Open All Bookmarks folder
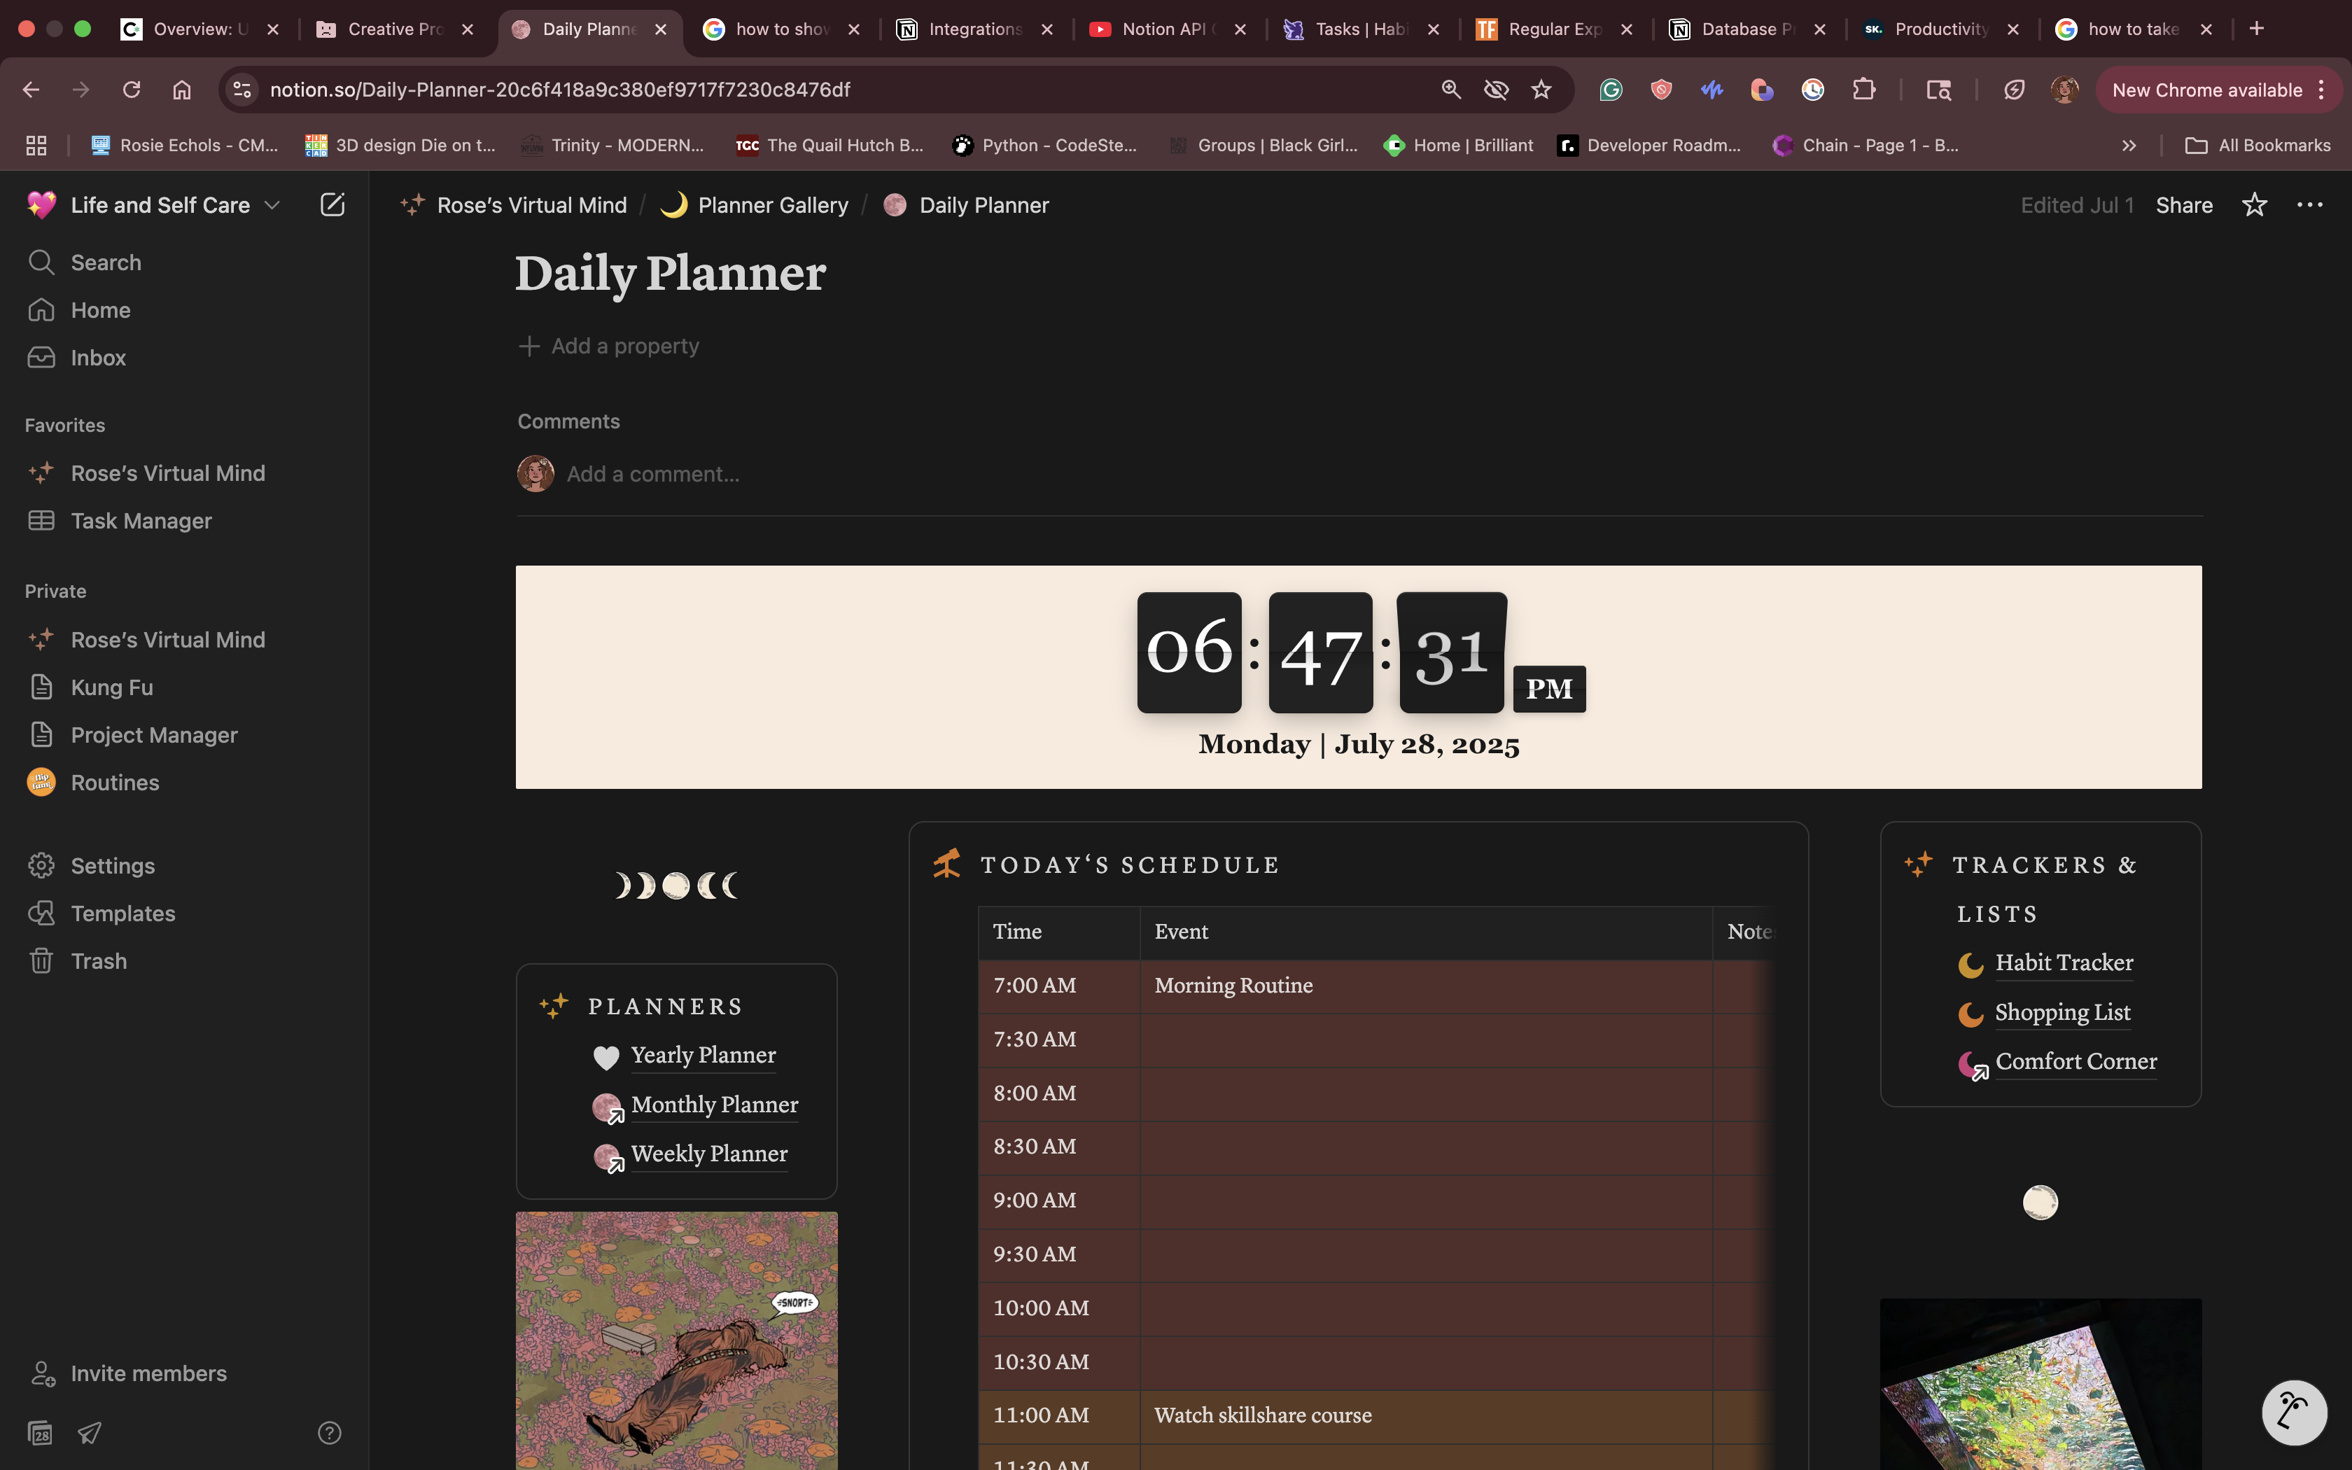Screen dimensions: 2352x1470 (2257, 145)
